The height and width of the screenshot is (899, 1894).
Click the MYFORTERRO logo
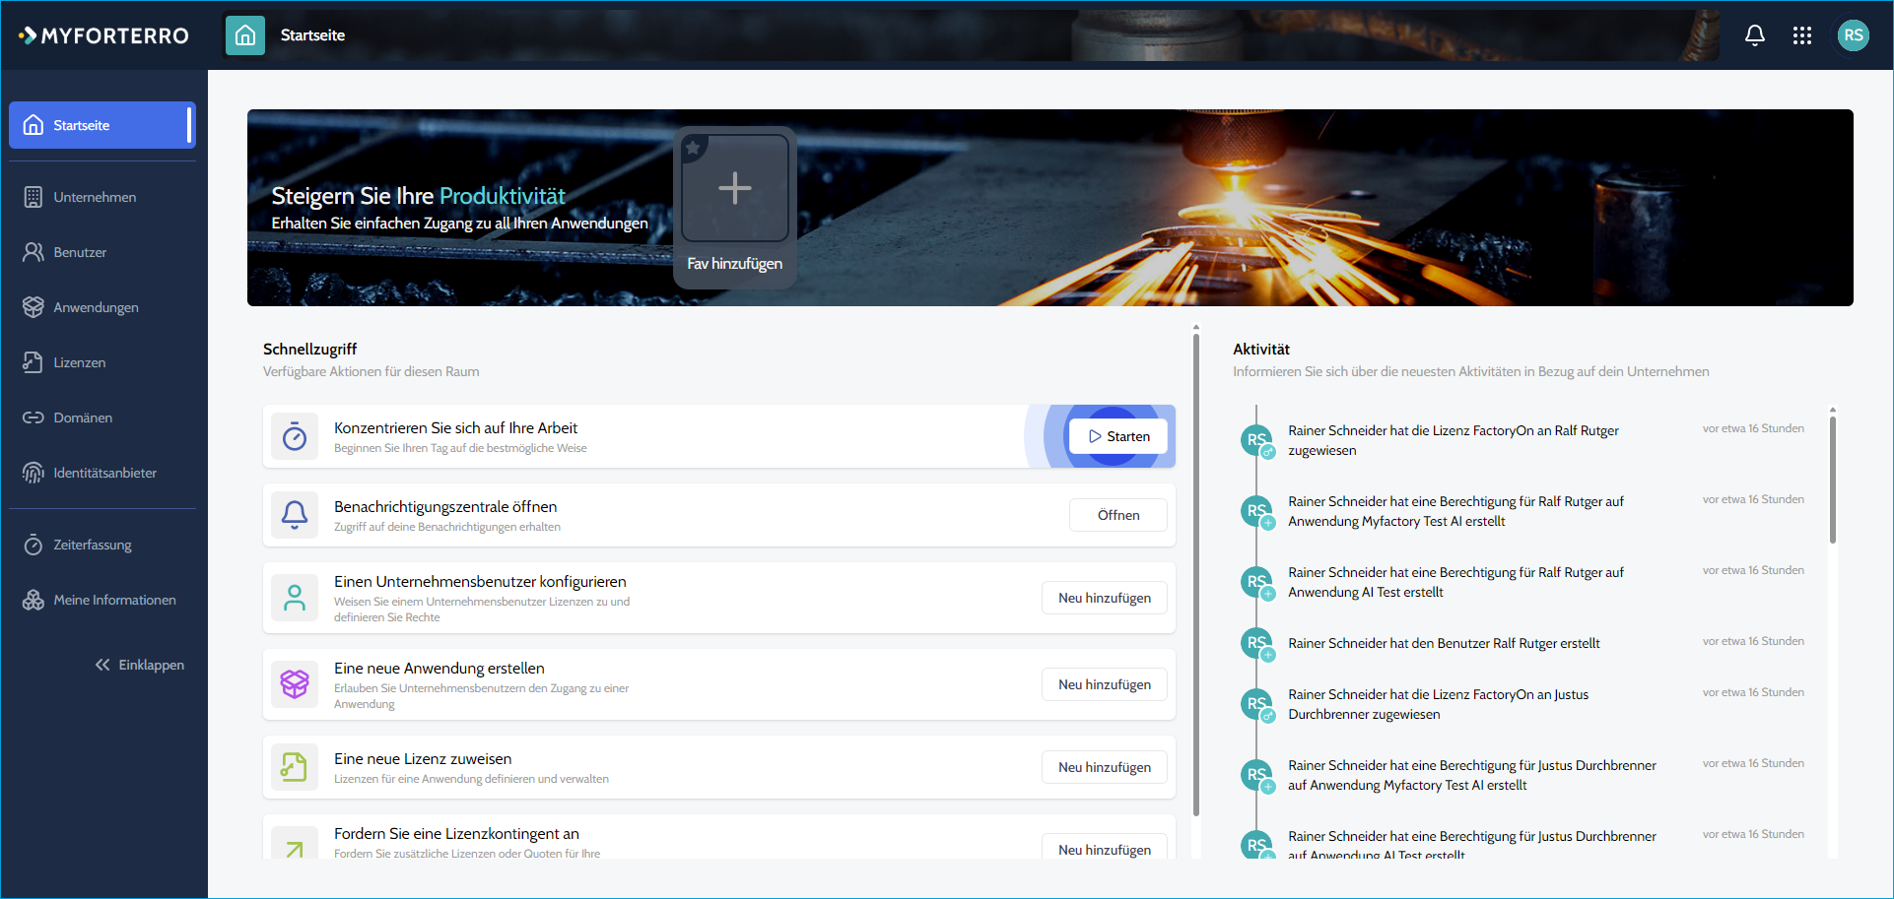103,35
